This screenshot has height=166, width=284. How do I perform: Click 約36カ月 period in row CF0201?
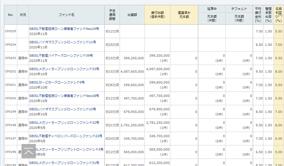(x=112, y=85)
